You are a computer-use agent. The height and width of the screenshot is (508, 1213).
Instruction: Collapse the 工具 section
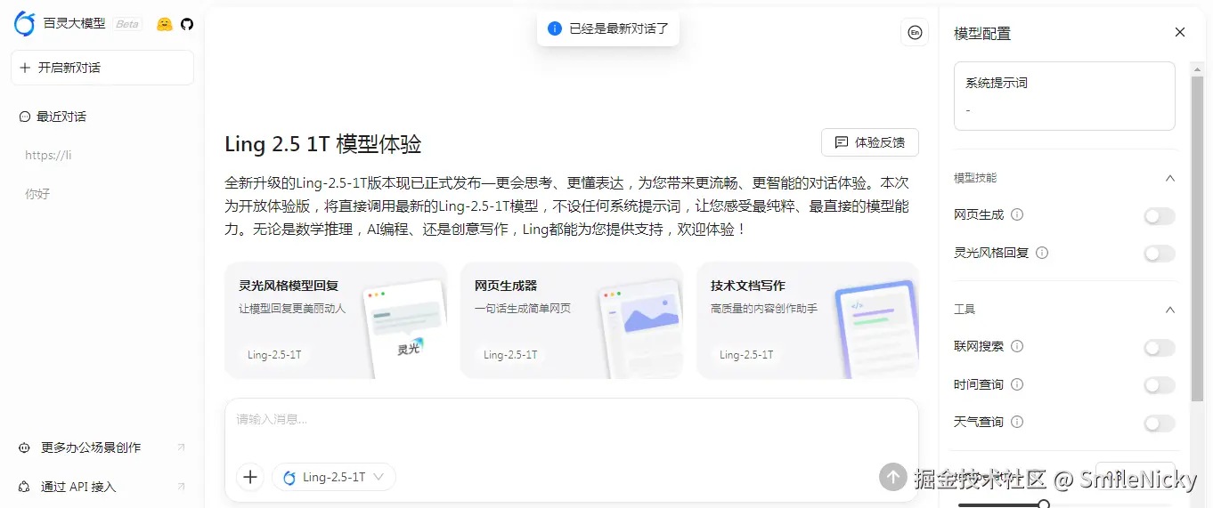pos(1170,310)
